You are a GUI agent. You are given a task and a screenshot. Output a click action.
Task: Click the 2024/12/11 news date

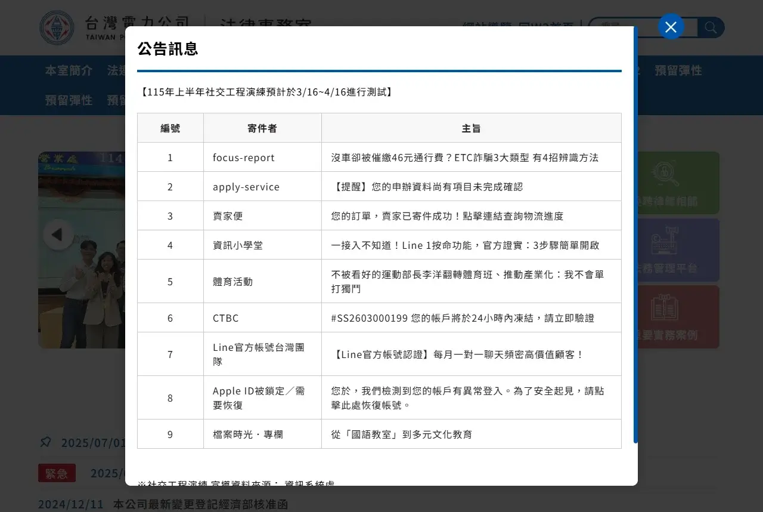pyautogui.click(x=71, y=504)
